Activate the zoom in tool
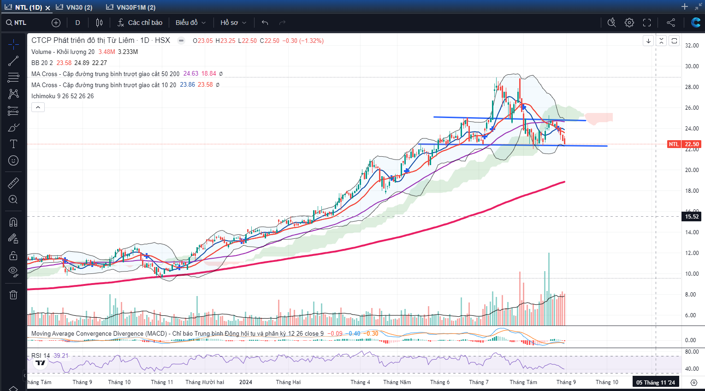705x391 pixels. tap(13, 200)
